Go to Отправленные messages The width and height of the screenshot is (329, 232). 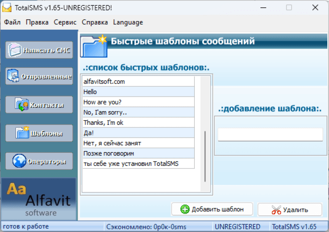coord(39,76)
